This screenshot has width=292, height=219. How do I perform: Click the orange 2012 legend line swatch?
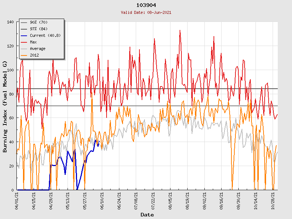click(x=24, y=55)
